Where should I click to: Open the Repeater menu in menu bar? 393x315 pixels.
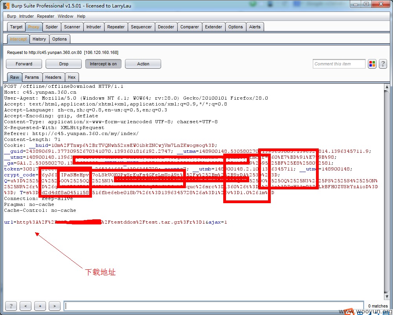[x=46, y=16]
